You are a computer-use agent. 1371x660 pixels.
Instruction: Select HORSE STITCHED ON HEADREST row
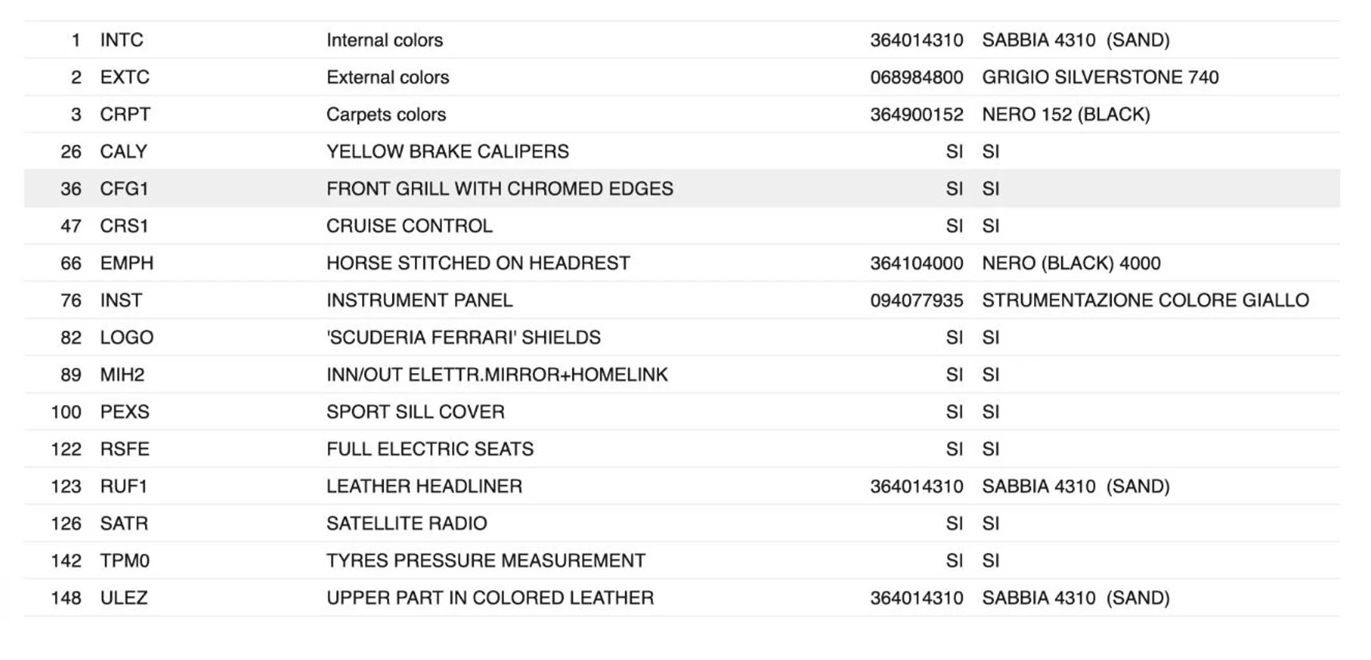tap(682, 263)
